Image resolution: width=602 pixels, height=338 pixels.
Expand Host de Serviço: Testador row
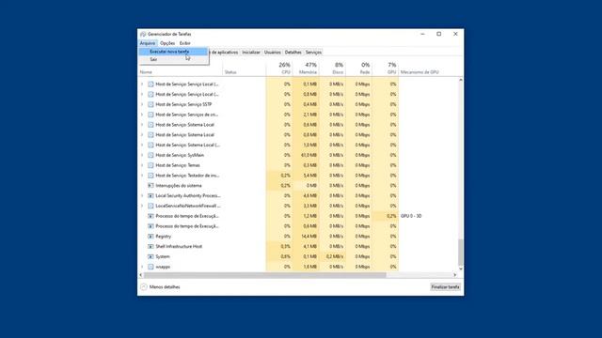pyautogui.click(x=142, y=176)
